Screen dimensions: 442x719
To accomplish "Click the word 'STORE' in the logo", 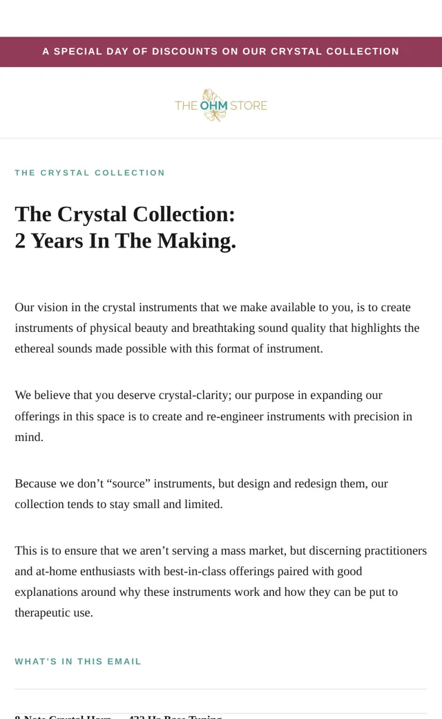I will pyautogui.click(x=248, y=106).
